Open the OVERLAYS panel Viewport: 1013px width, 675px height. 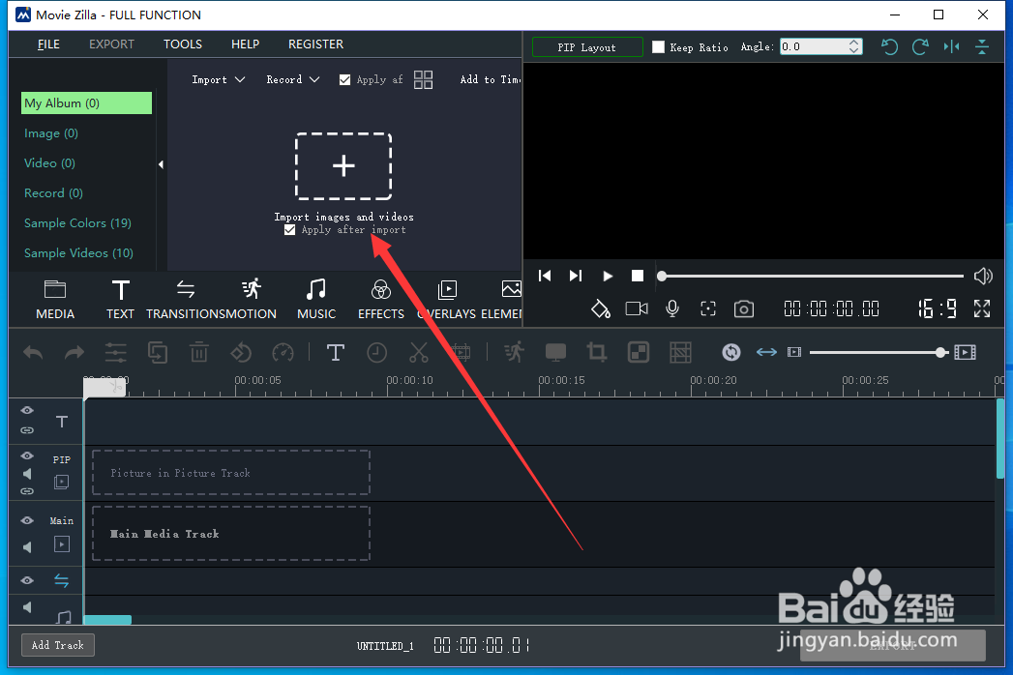(446, 300)
